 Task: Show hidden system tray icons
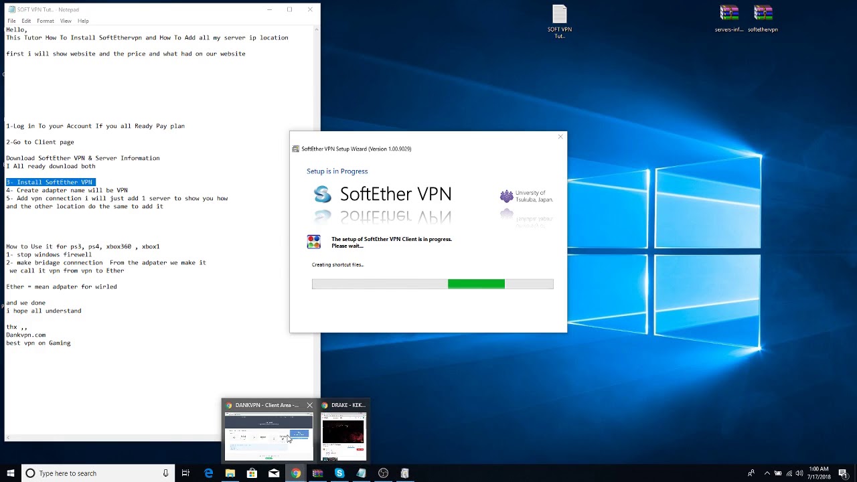tap(767, 473)
